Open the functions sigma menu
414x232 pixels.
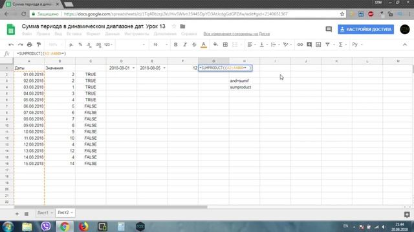point(342,44)
